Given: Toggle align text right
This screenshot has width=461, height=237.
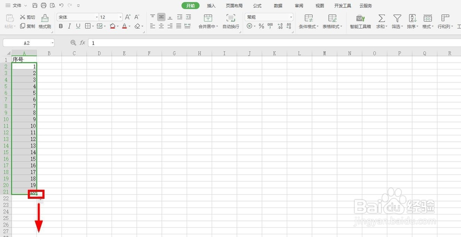Looking at the screenshot, I should coord(170,26).
